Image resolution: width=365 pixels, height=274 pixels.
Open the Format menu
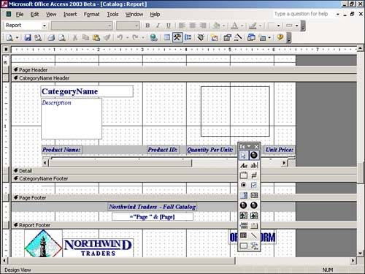click(x=91, y=14)
